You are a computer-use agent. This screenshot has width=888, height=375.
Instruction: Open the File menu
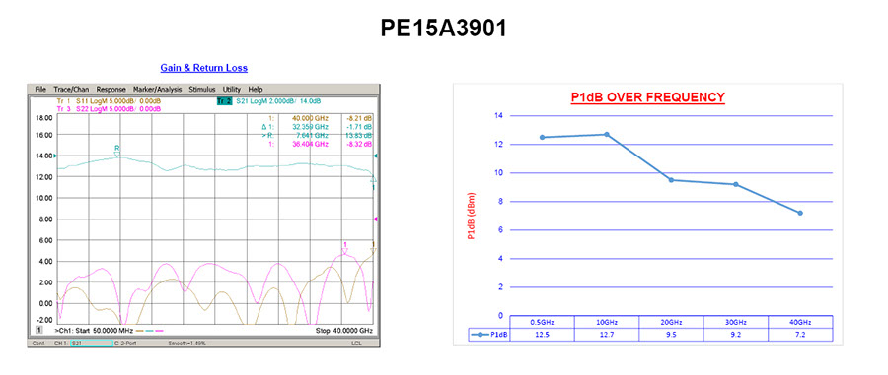[40, 90]
